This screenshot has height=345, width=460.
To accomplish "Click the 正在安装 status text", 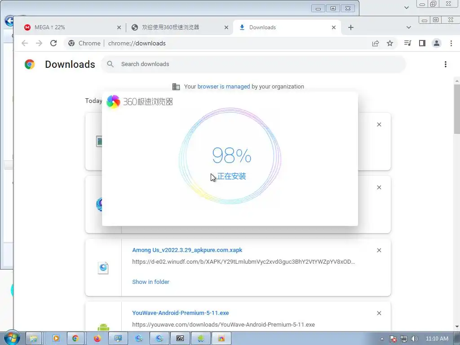I will [231, 176].
